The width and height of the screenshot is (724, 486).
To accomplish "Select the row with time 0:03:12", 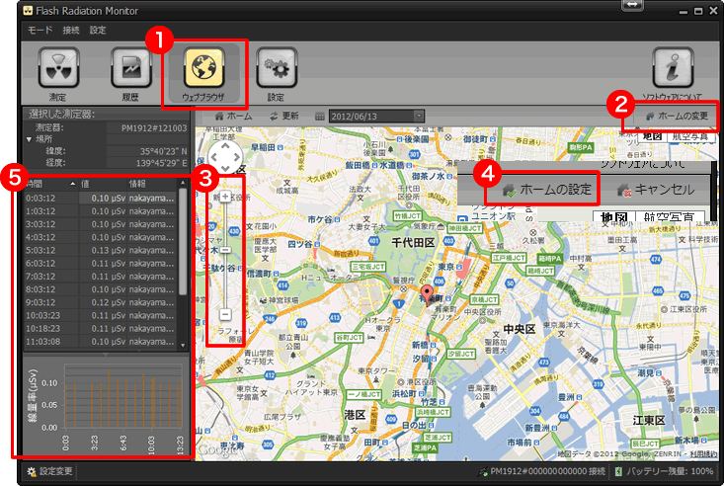I will click(x=101, y=199).
